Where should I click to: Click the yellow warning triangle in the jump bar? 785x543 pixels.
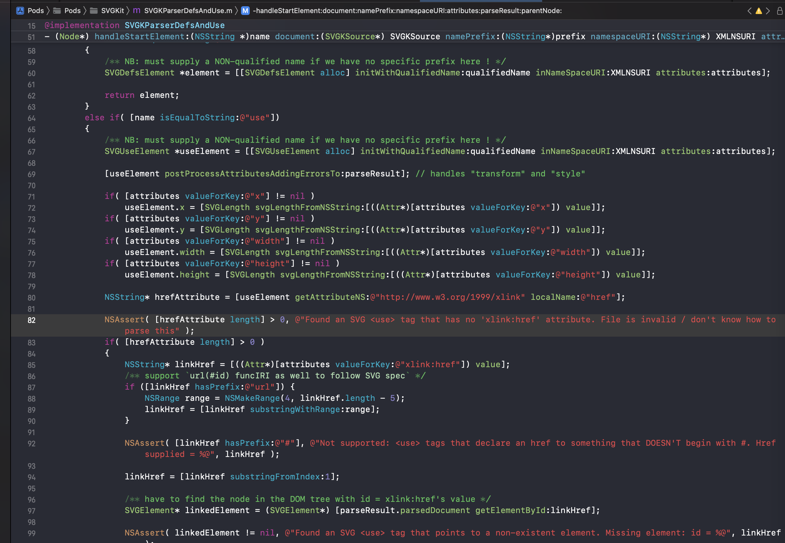coord(759,11)
